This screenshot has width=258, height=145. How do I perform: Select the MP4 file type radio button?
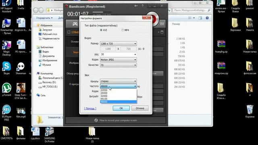tap(123, 30)
